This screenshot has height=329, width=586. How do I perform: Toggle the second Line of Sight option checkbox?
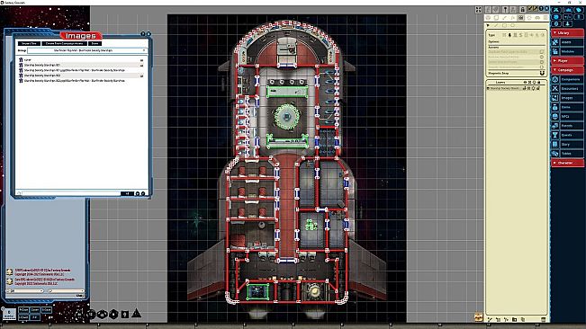(542, 57)
